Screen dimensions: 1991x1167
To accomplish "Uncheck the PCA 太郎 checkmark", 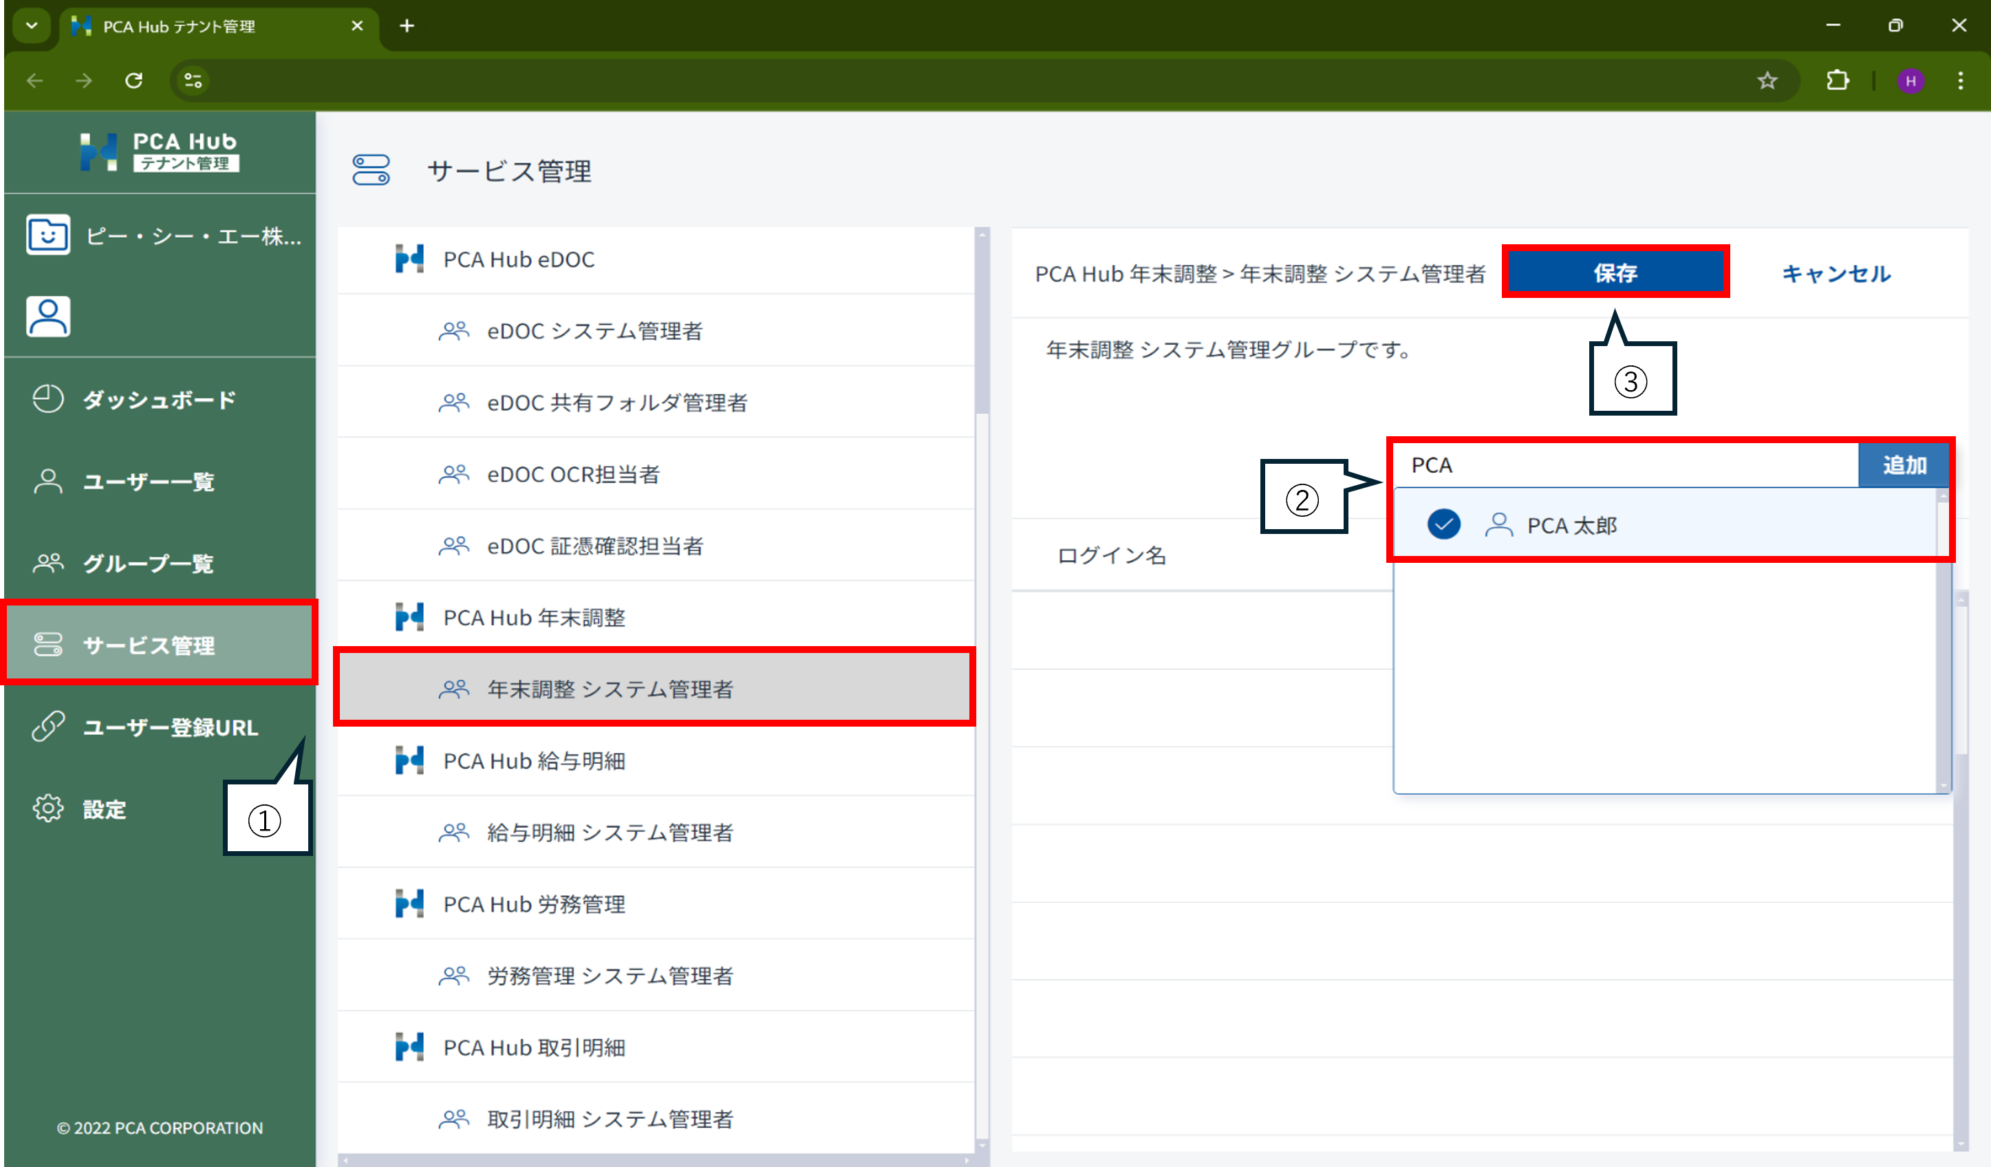I will click(x=1443, y=524).
